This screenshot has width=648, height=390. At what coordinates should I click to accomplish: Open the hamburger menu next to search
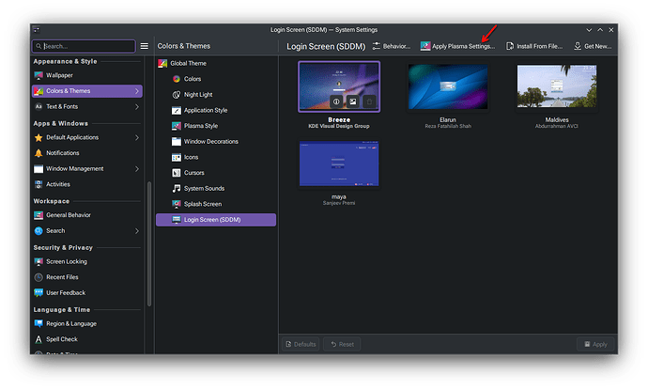145,46
